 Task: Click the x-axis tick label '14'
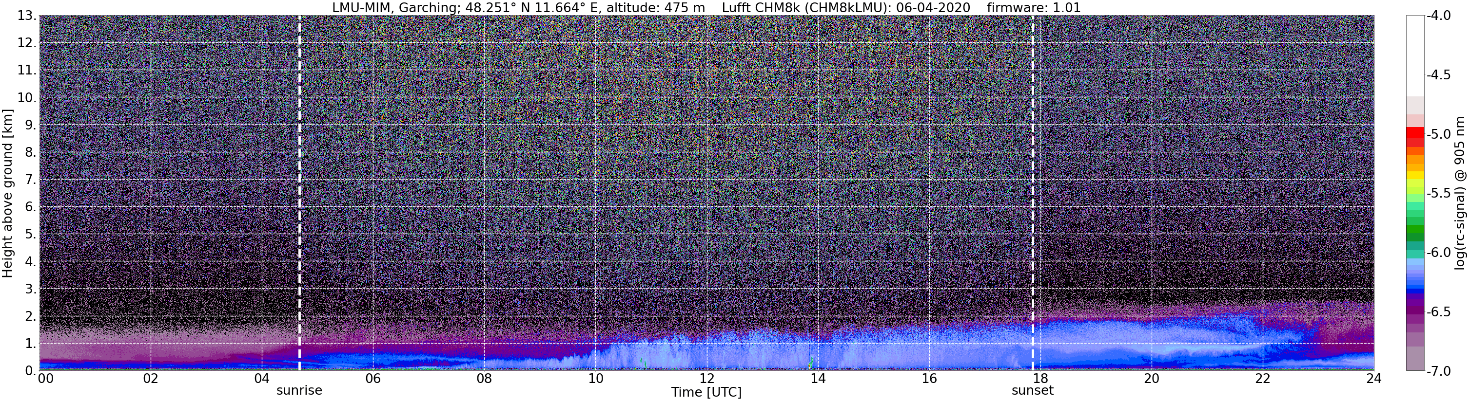click(818, 379)
